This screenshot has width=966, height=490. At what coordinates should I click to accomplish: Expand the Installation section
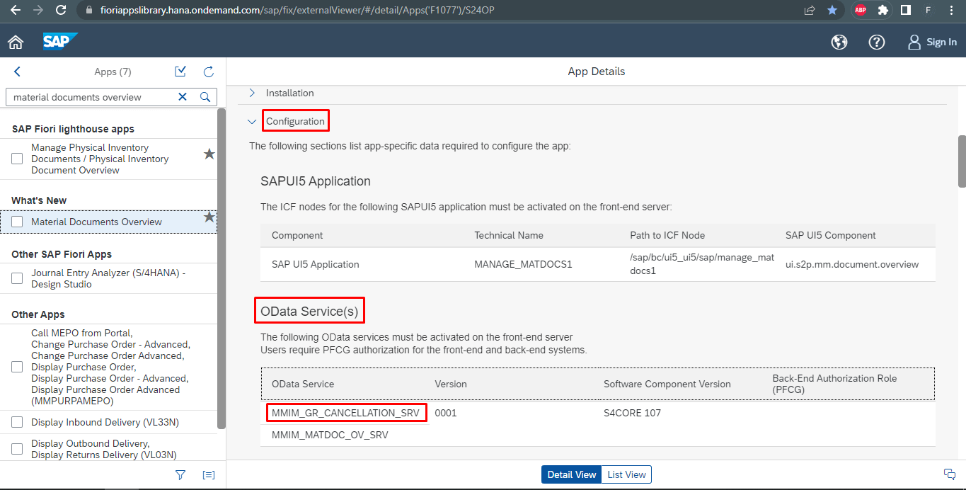(252, 93)
